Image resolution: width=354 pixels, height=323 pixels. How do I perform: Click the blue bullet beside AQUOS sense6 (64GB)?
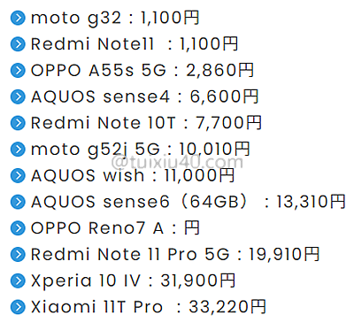tap(18, 202)
